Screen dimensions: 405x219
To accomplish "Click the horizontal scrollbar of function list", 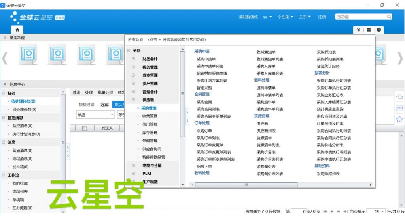I will 246,185.
